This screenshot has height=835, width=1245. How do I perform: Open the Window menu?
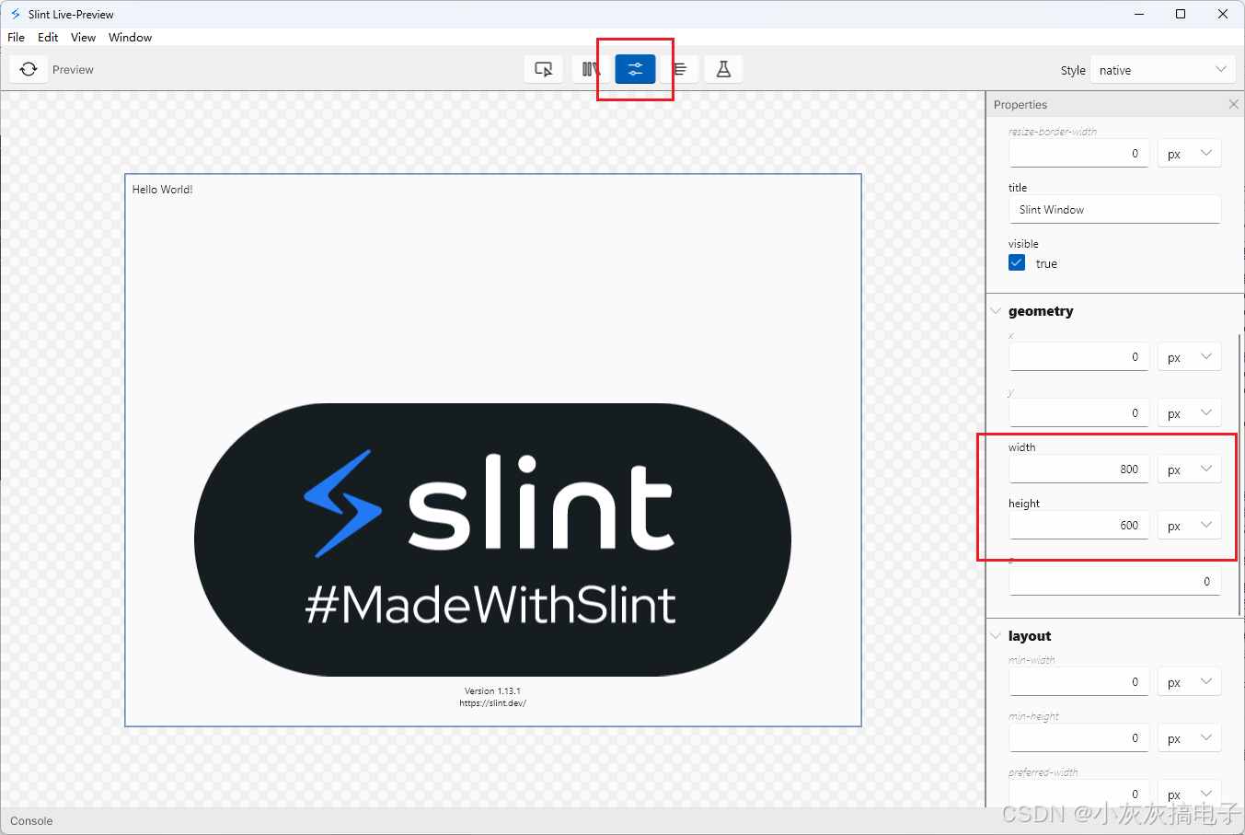pyautogui.click(x=130, y=37)
